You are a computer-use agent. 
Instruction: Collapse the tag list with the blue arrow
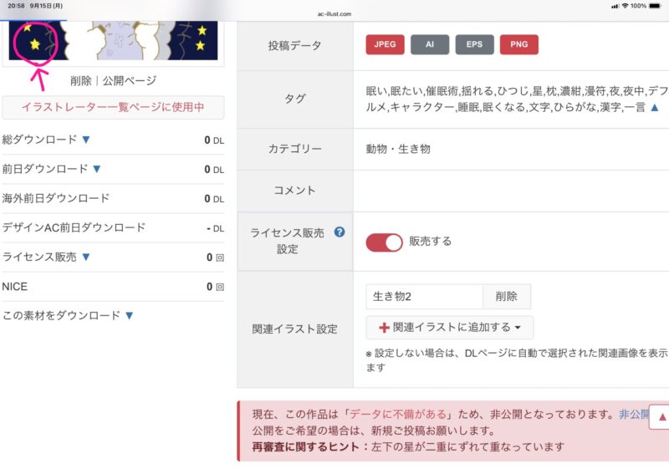click(x=655, y=108)
